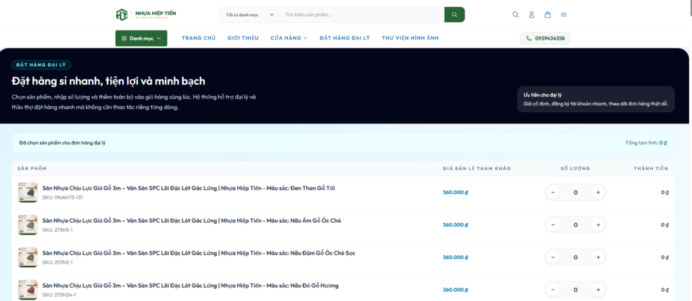Open product title ending 'Nâu Ấm Gỗ Óc Chó'
Screen dimensions: 692x301
191,221
